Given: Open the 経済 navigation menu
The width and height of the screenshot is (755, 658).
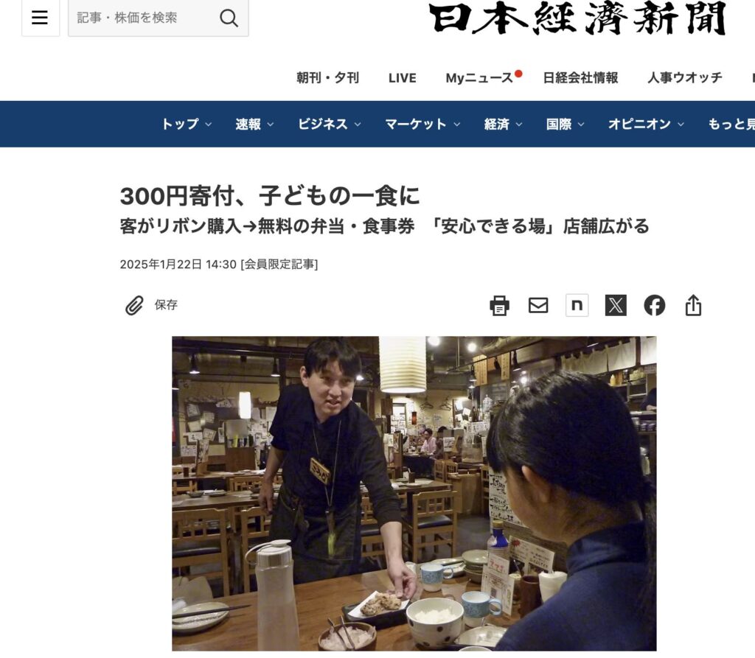Looking at the screenshot, I should [503, 125].
